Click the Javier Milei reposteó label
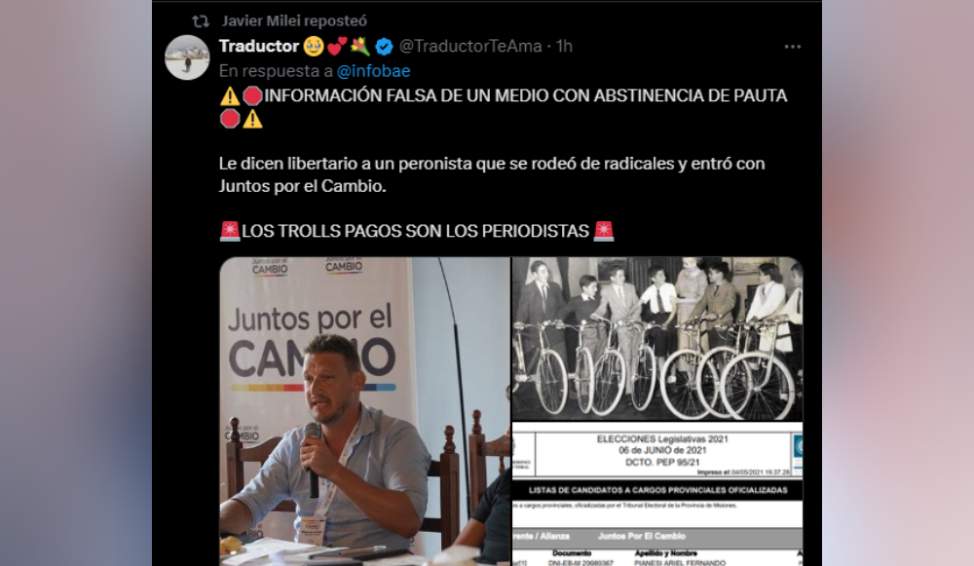The image size is (974, 566). click(294, 21)
